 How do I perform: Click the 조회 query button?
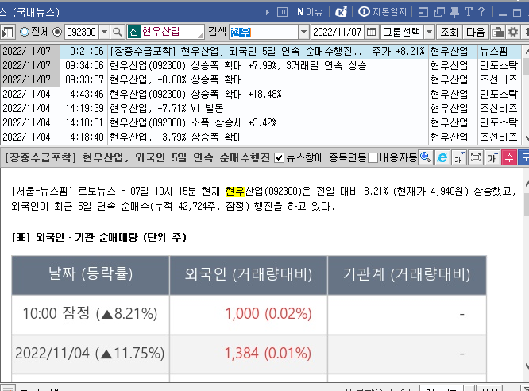(x=449, y=32)
